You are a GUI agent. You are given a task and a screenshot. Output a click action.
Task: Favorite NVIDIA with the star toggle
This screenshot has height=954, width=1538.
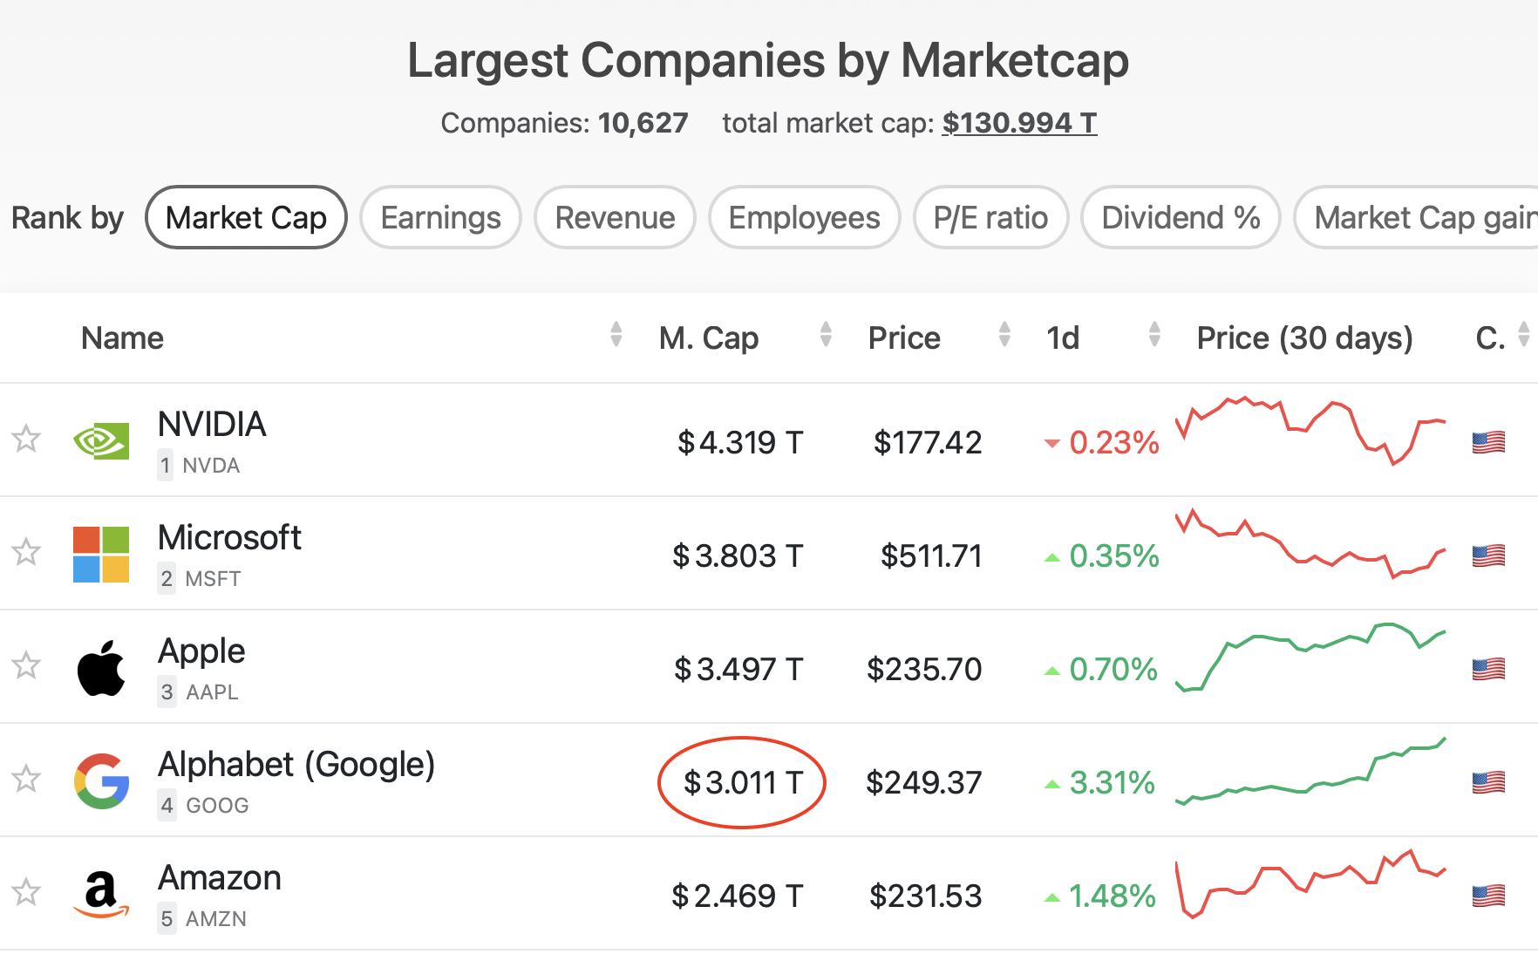26,439
